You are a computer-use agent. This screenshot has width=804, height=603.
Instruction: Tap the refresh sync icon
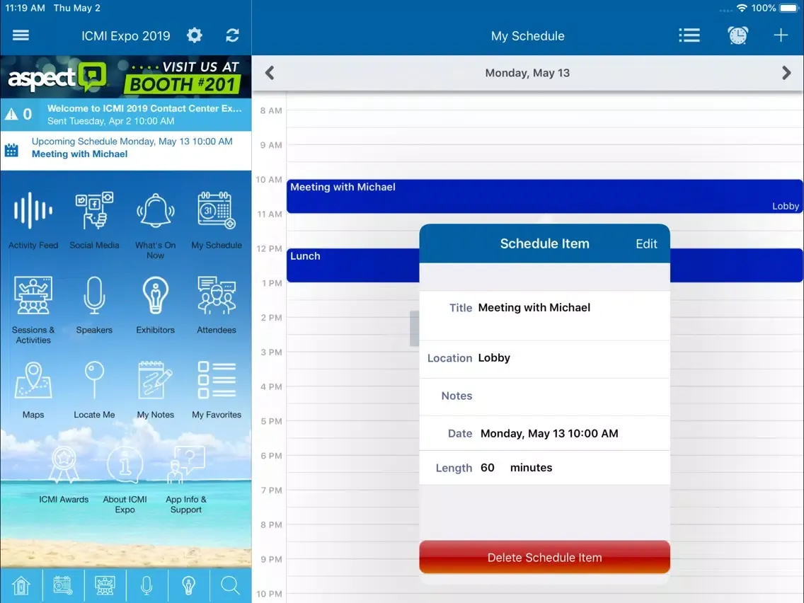(232, 35)
